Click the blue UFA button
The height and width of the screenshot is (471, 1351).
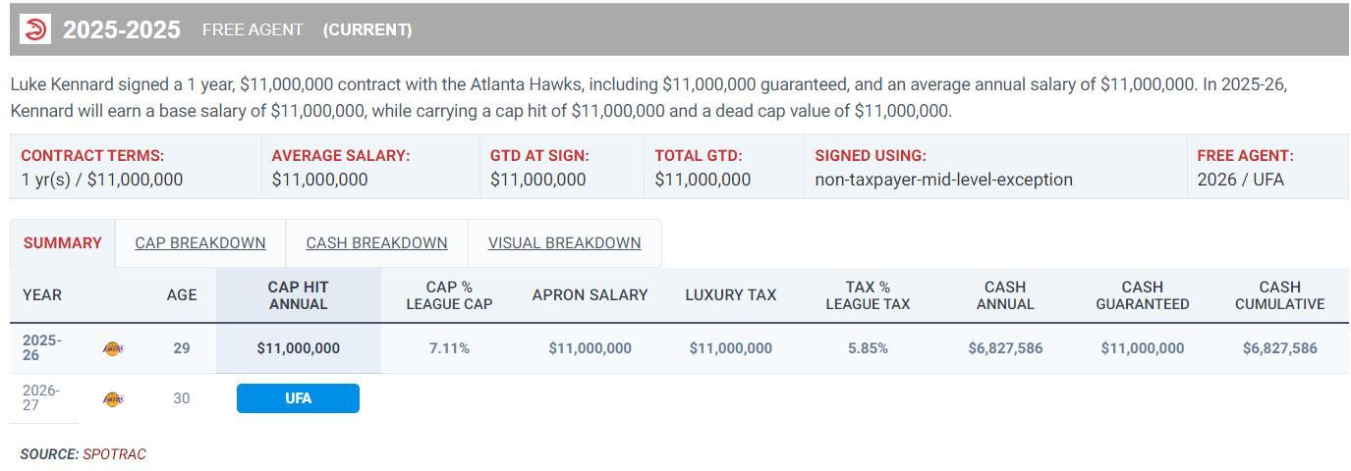click(x=298, y=398)
